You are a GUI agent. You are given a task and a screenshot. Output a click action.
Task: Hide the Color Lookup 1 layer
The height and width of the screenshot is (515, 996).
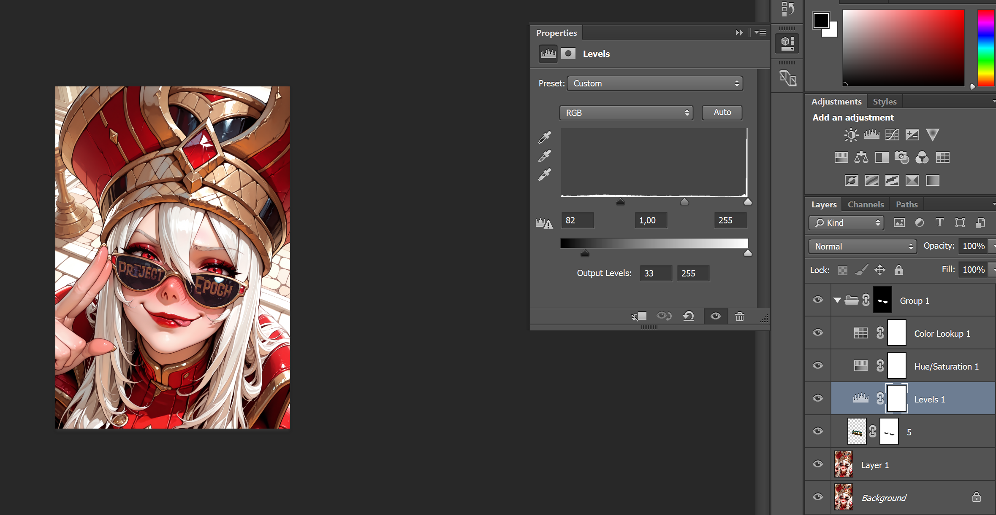tap(818, 333)
